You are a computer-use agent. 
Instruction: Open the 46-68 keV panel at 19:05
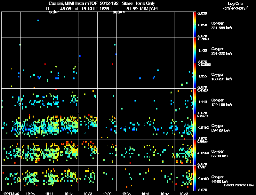(30, 178)
